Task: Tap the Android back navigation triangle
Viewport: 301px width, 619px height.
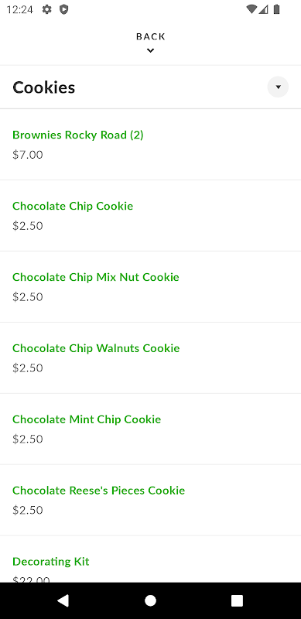Action: click(63, 600)
